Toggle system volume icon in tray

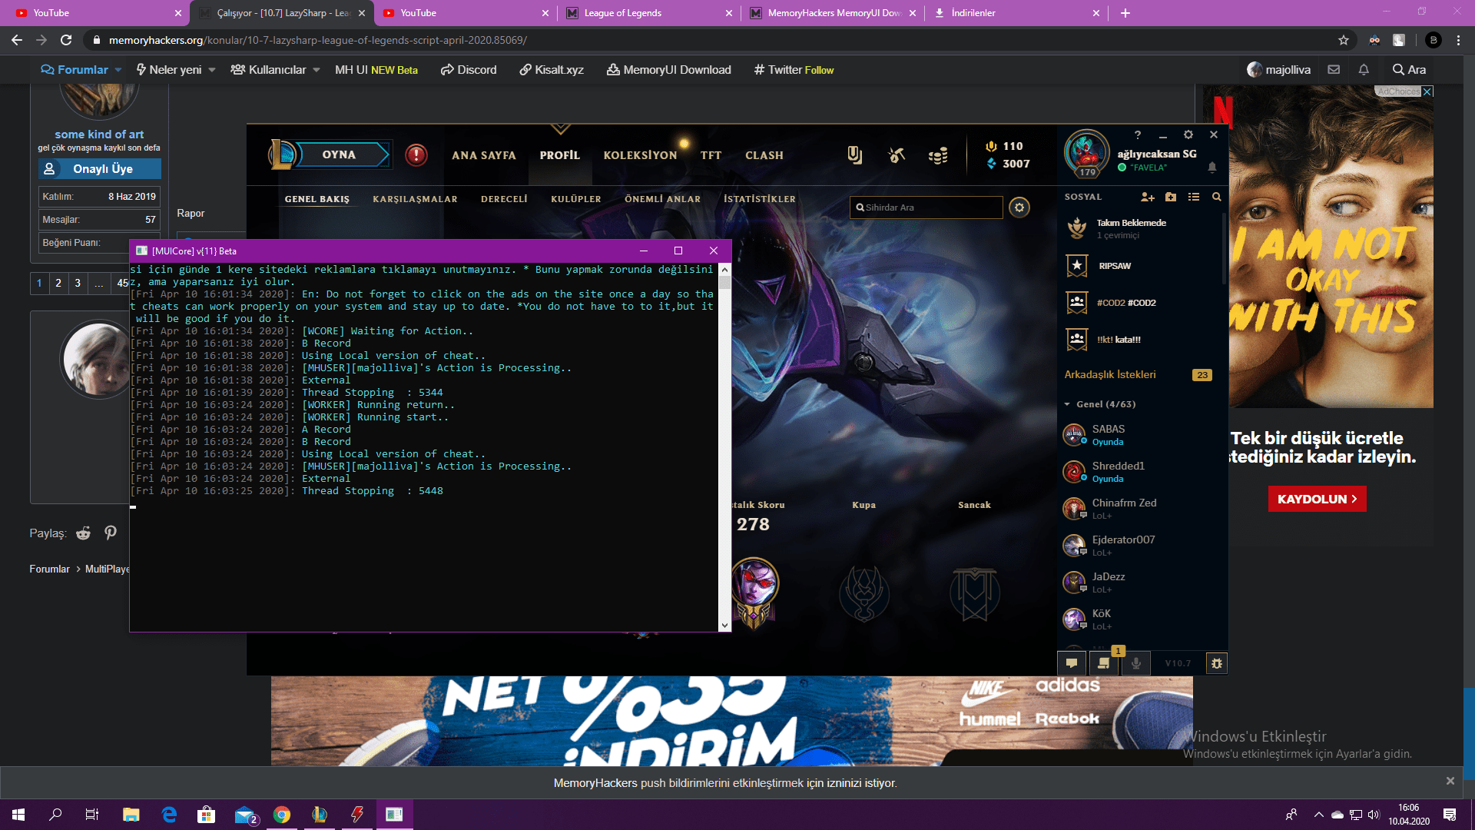coord(1374,815)
